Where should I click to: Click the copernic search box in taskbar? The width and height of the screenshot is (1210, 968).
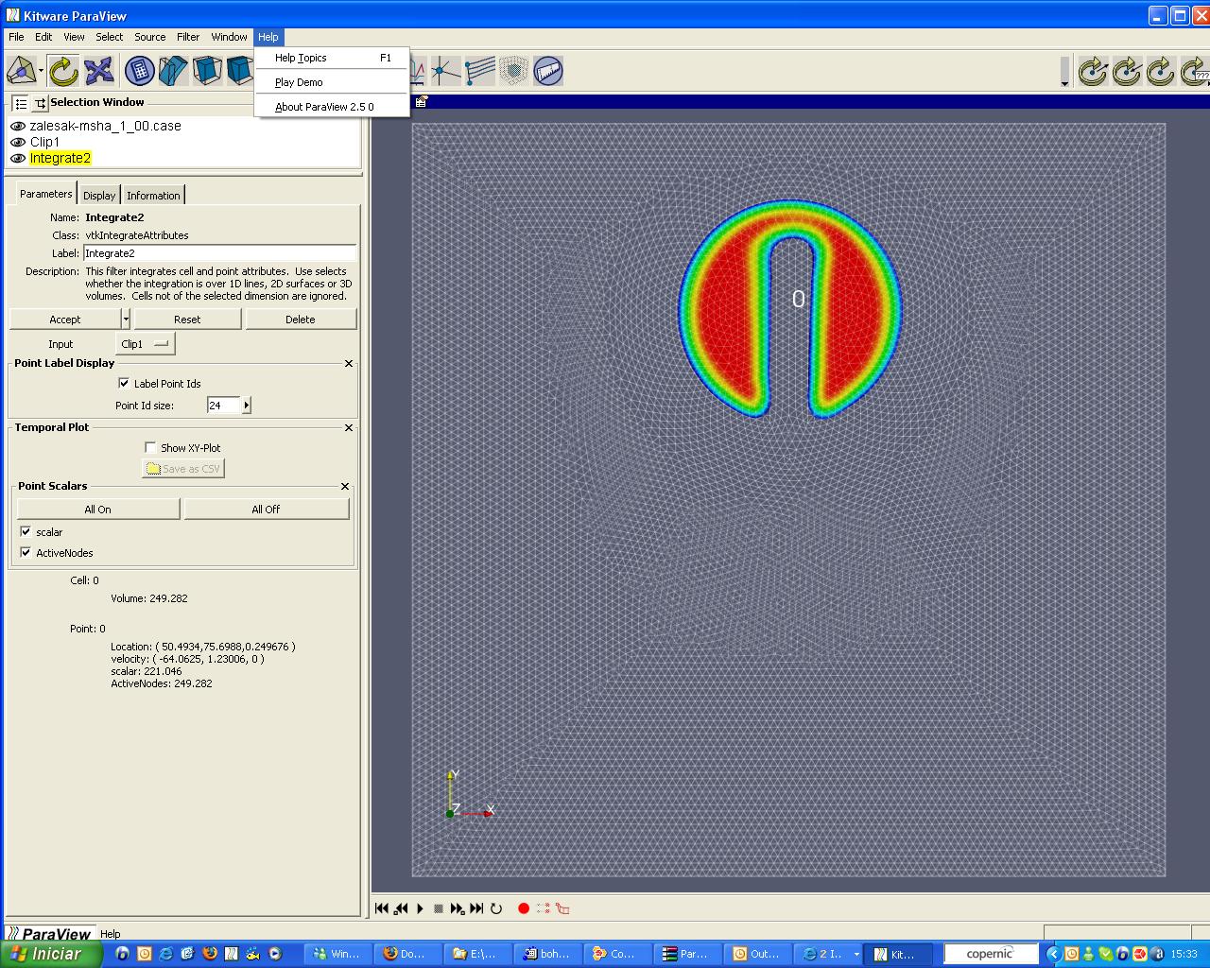click(990, 954)
